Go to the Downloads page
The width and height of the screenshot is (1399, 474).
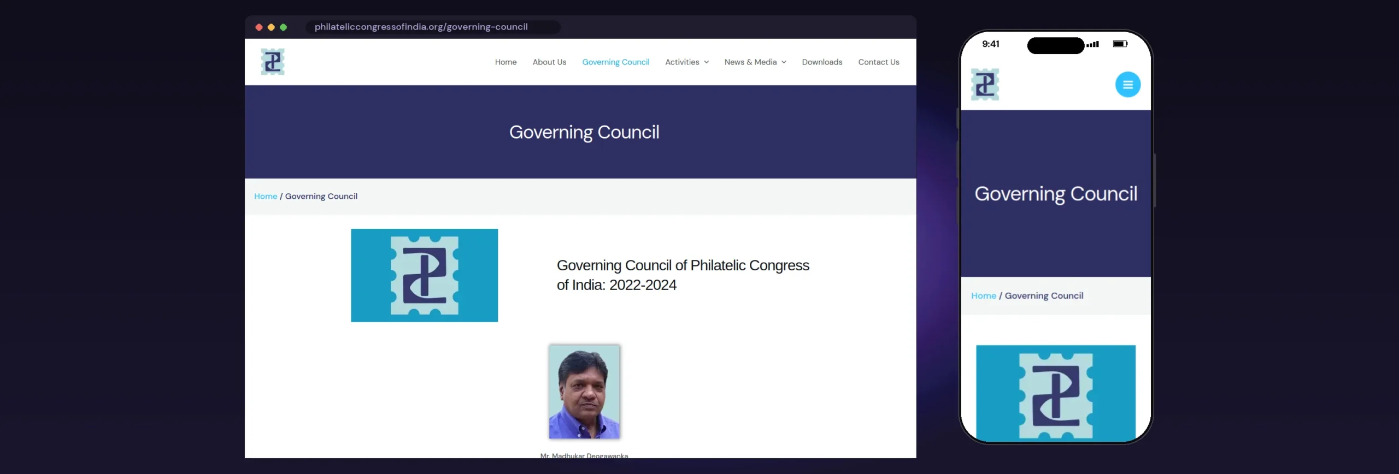tap(822, 62)
